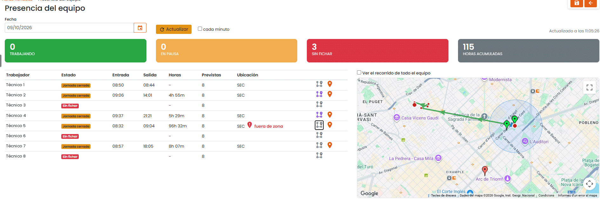The image size is (600, 199).
Task: Click the Tecles de drecera map button
Action: pyautogui.click(x=443, y=196)
